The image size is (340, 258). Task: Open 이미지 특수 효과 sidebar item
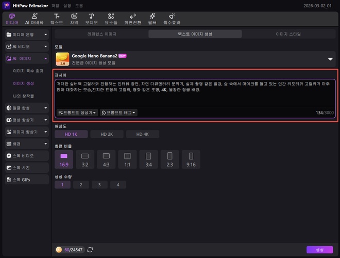click(28, 71)
